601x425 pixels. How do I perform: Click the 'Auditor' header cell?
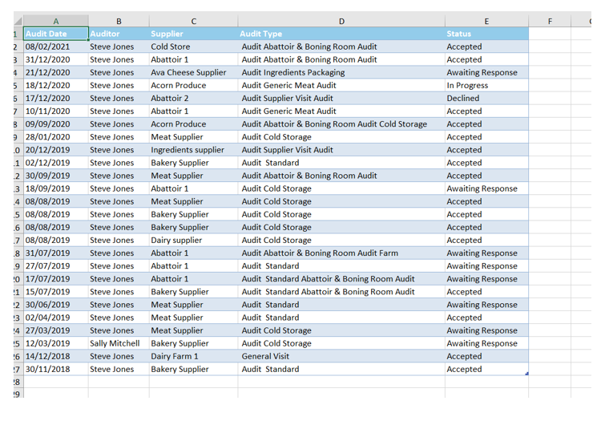[119, 34]
